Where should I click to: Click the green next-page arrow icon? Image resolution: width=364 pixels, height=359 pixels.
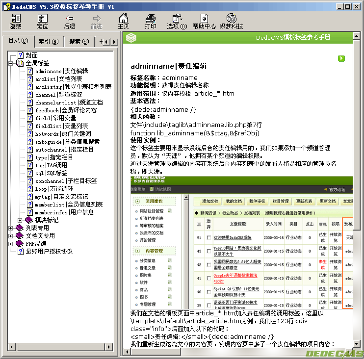tap(341, 58)
